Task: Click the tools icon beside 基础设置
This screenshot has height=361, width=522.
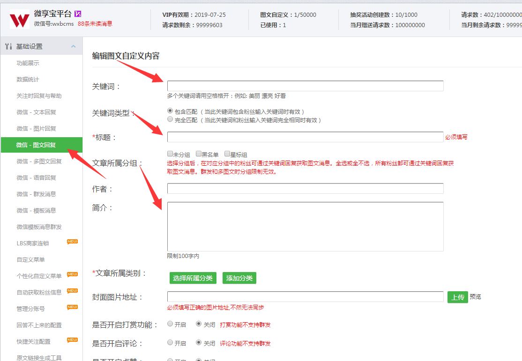Action: point(8,46)
